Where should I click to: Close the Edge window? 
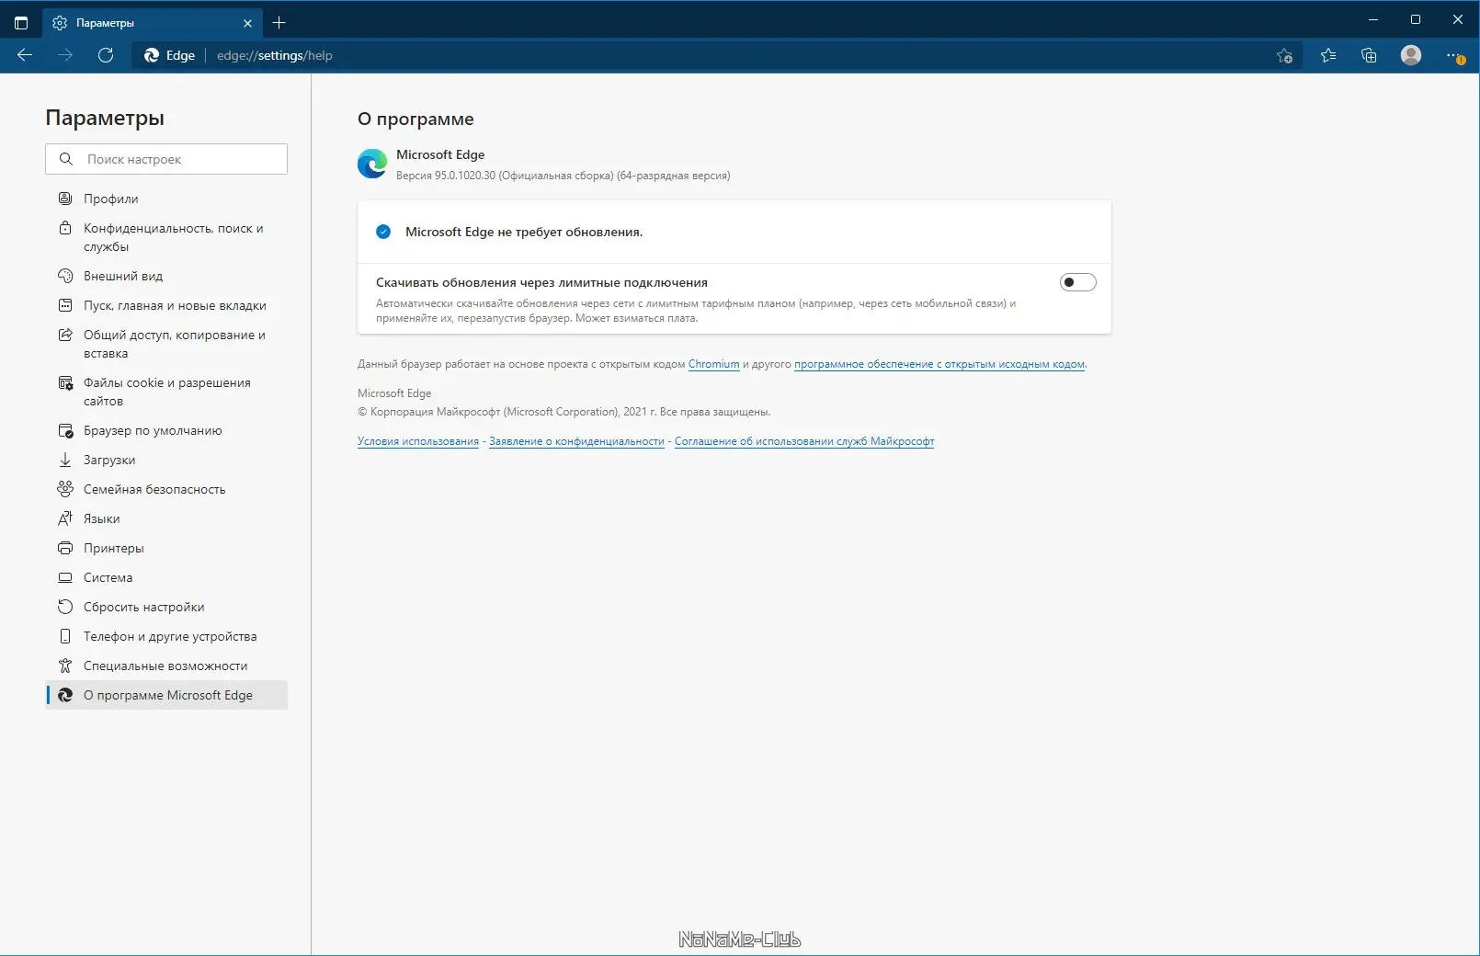point(1458,19)
